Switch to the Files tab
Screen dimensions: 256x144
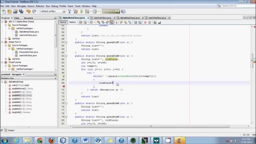[17, 18]
